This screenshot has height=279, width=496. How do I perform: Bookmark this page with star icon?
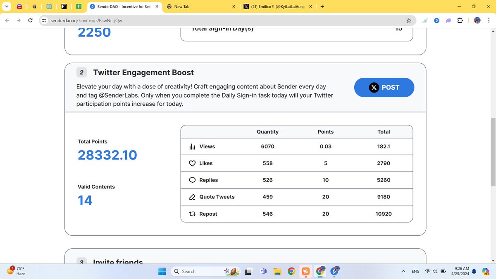click(408, 21)
